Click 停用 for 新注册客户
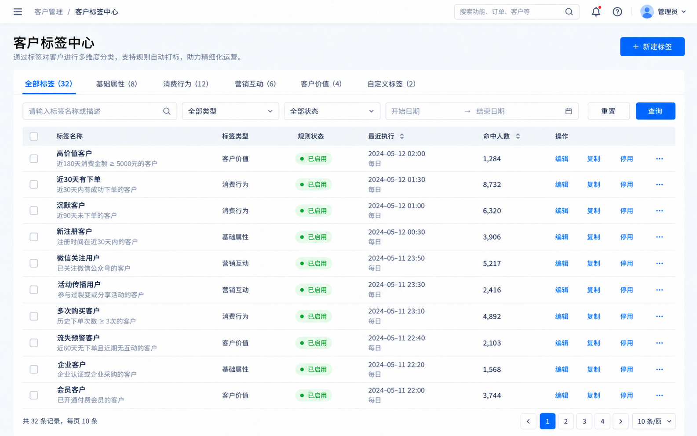The image size is (697, 436). (x=626, y=237)
